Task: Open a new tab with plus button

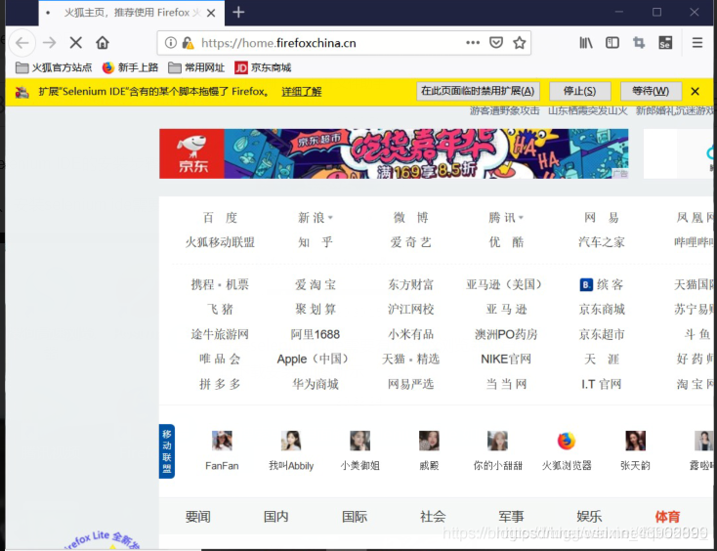Action: tap(238, 13)
